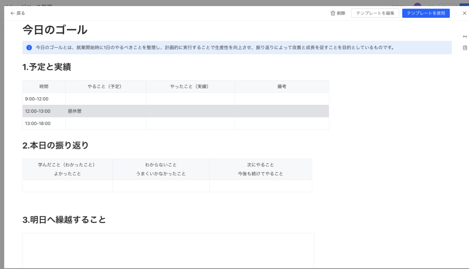This screenshot has width=469, height=269.
Task: Select the 今日のゴール title heading
Action: point(55,30)
